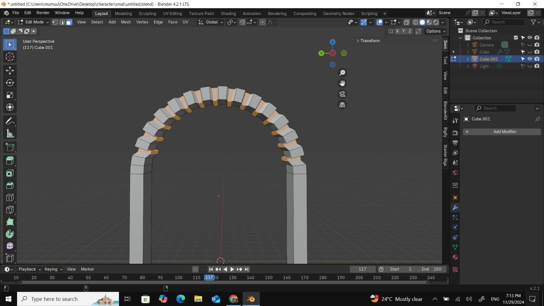The width and height of the screenshot is (544, 306).
Task: Open the Mesh menu
Action: tap(126, 22)
